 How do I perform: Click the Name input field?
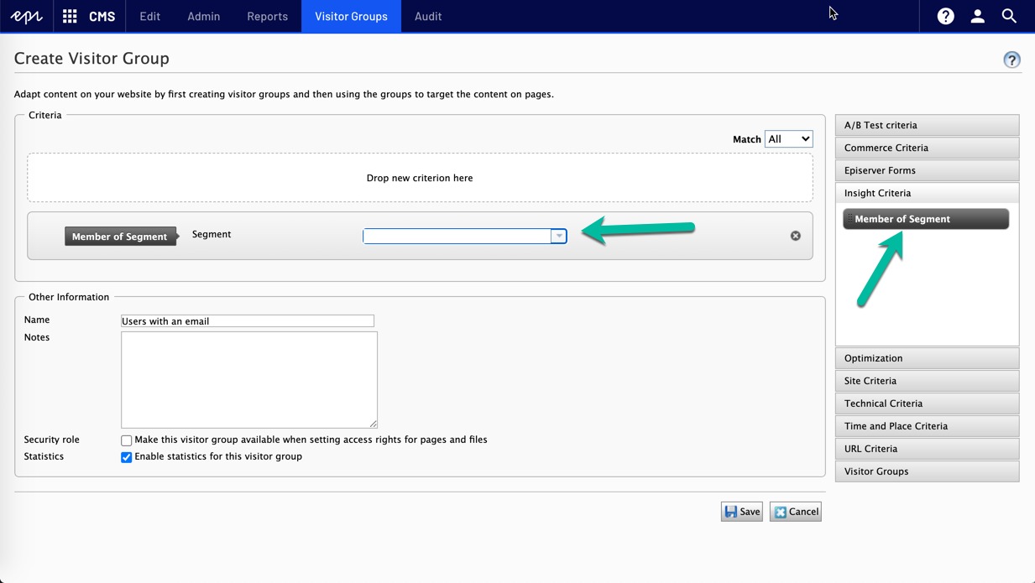coord(247,321)
